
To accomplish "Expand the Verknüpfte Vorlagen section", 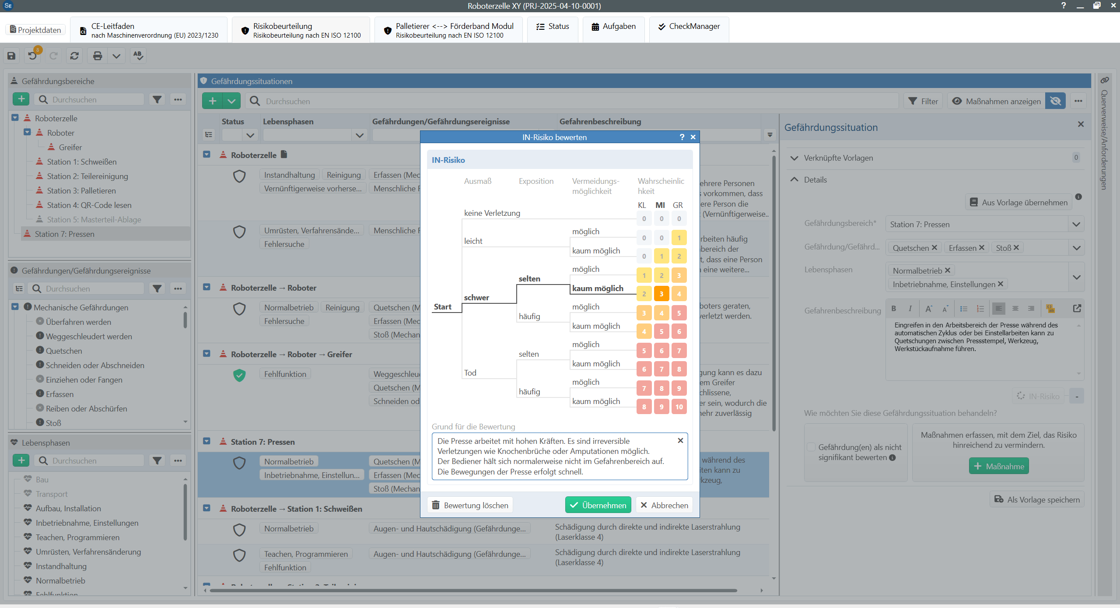I will point(794,158).
